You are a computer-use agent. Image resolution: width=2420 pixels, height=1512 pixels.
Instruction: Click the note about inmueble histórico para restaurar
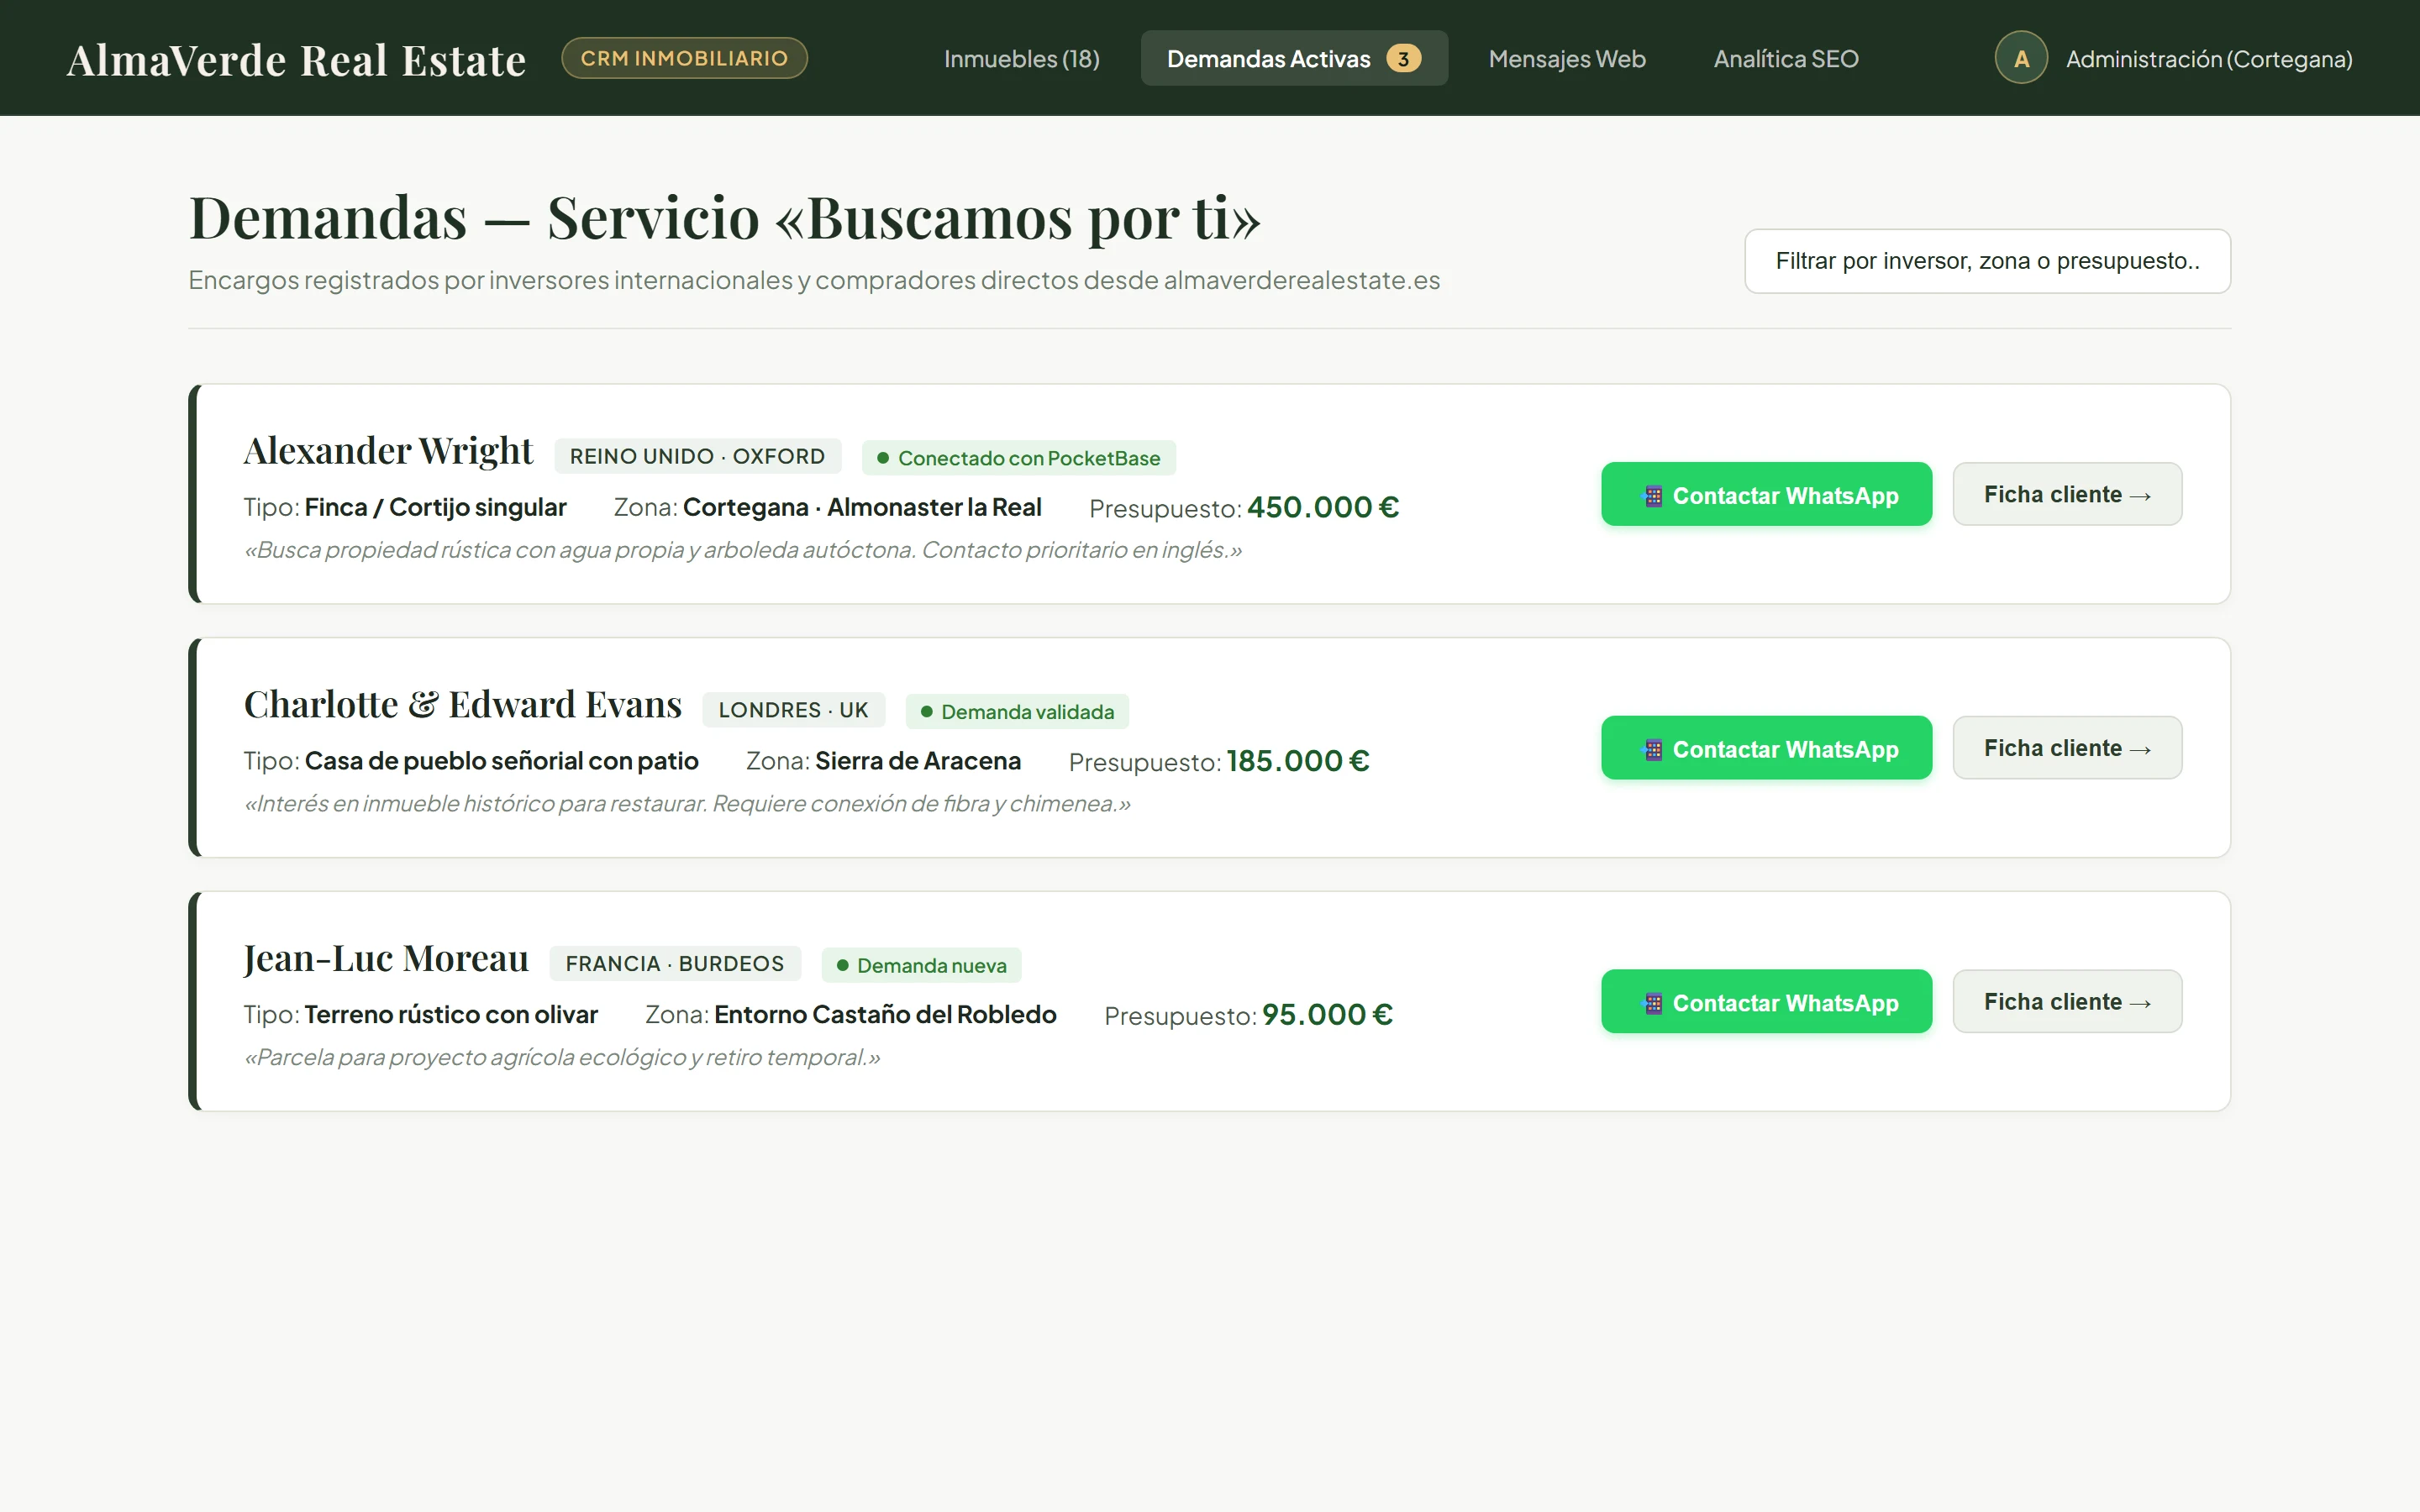pyautogui.click(x=687, y=804)
